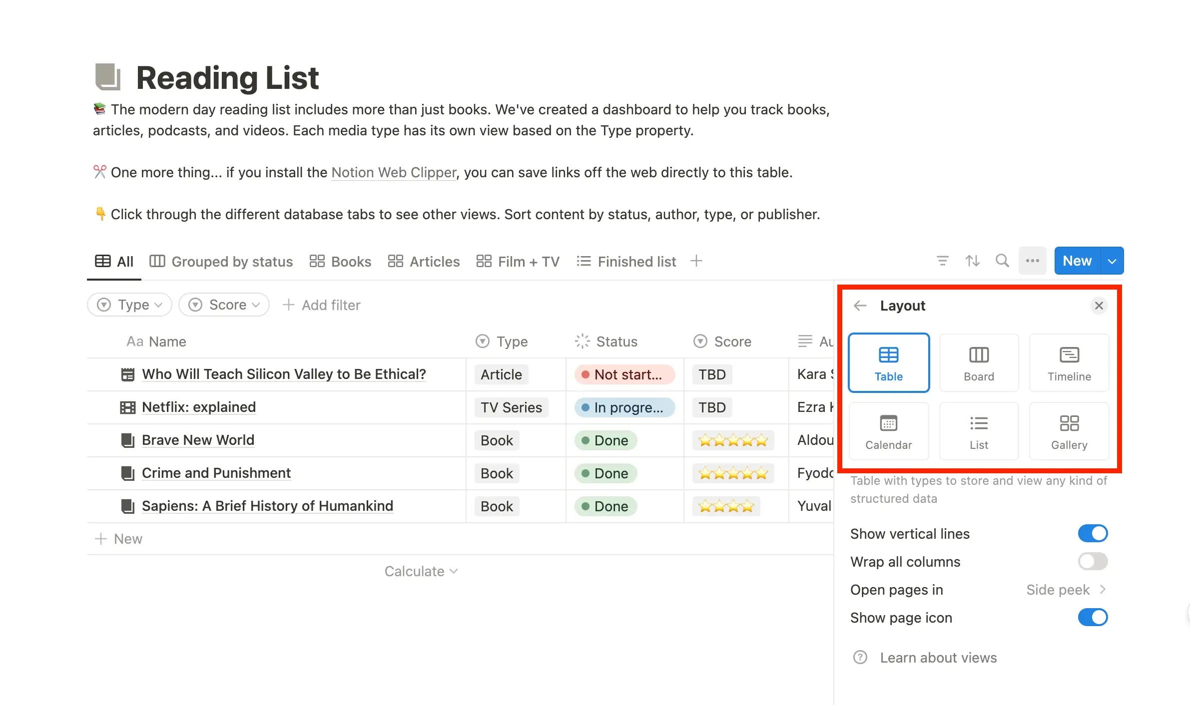Click the sort/filter icon in toolbar

coord(942,260)
